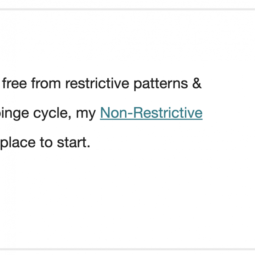Click the blank area above the paragraph text

pyautogui.click(x=127, y=42)
